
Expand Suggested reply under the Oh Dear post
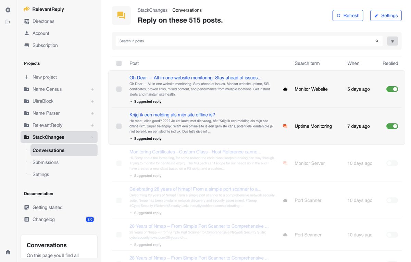tap(146, 102)
